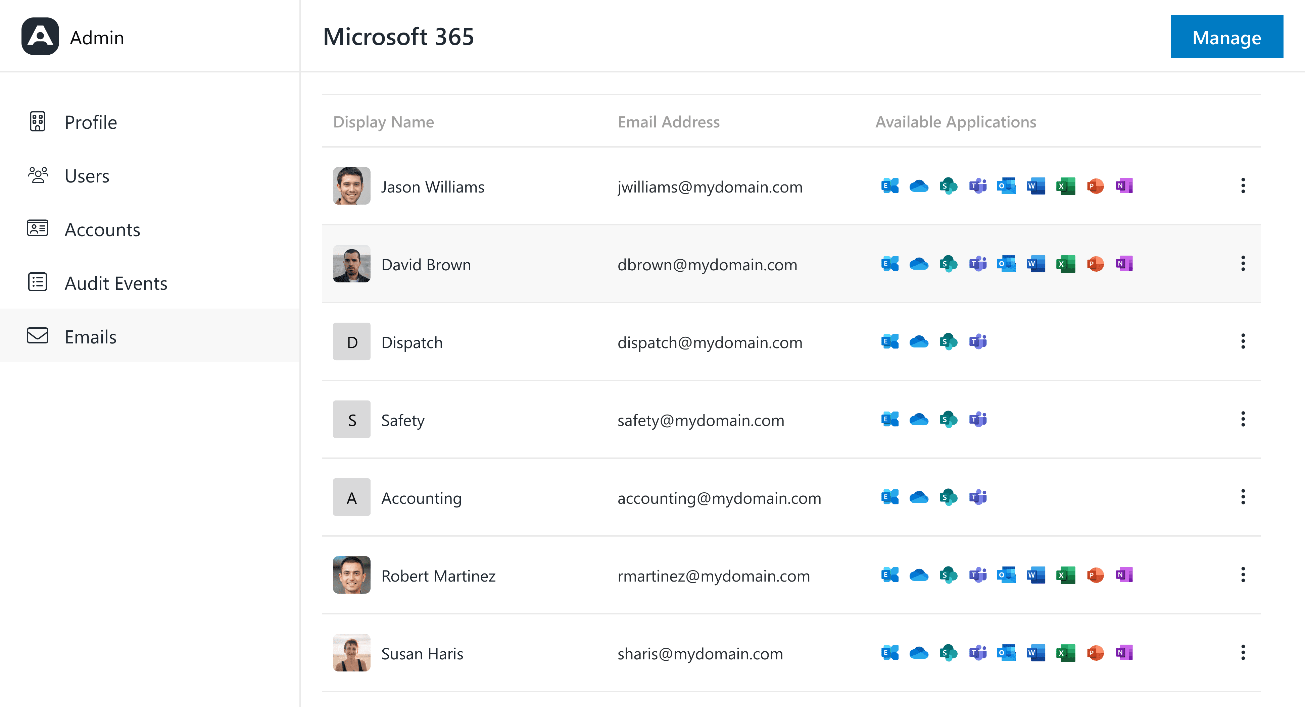Click the Admin logo icon

40,37
